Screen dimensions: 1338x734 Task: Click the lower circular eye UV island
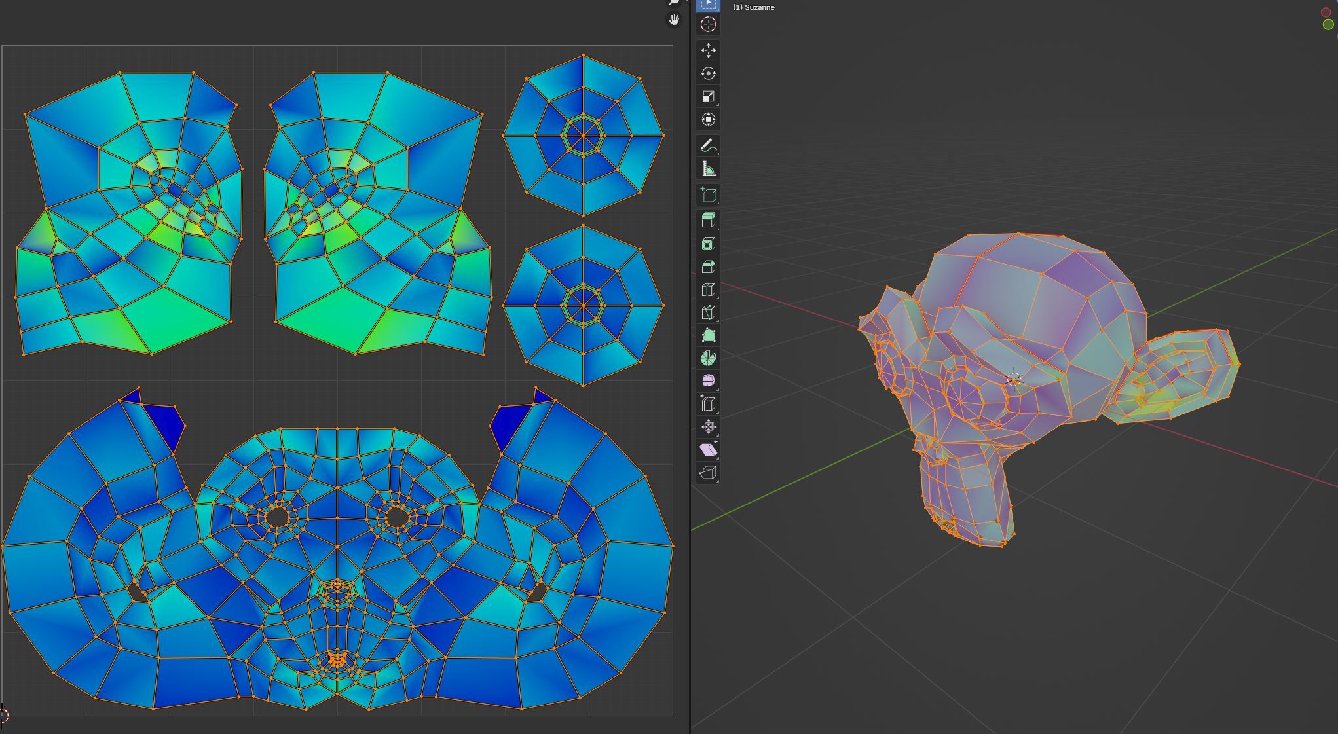point(583,305)
